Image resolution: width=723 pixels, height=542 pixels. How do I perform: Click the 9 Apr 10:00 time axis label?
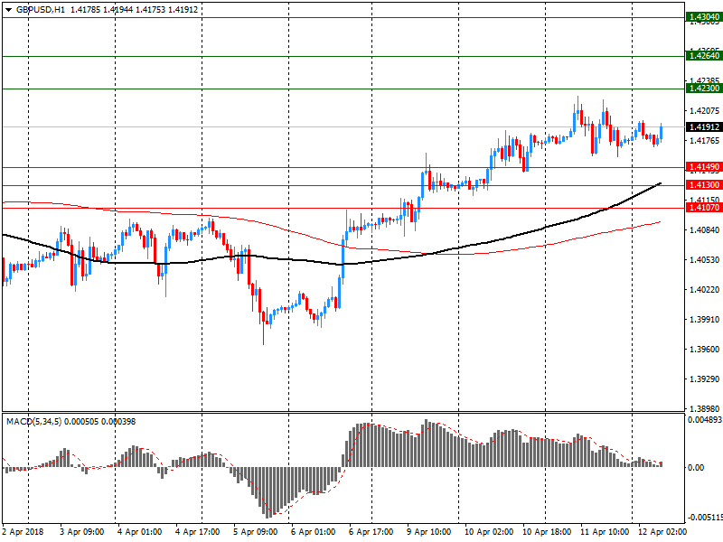pyautogui.click(x=428, y=532)
